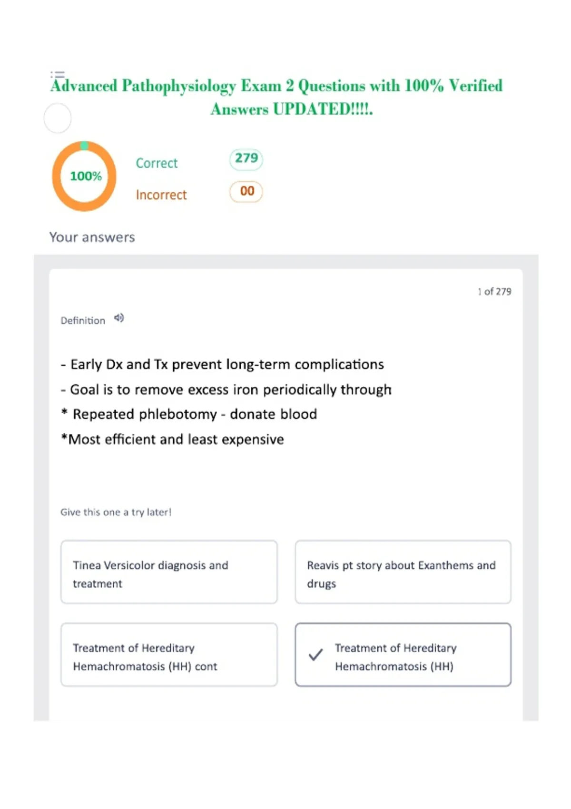This screenshot has height=809, width=571.
Task: Open the list menu icon beside the title
Action: 58,75
